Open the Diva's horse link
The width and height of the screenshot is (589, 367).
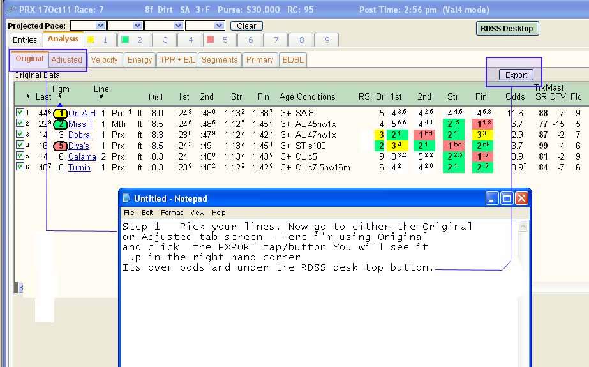(x=79, y=146)
